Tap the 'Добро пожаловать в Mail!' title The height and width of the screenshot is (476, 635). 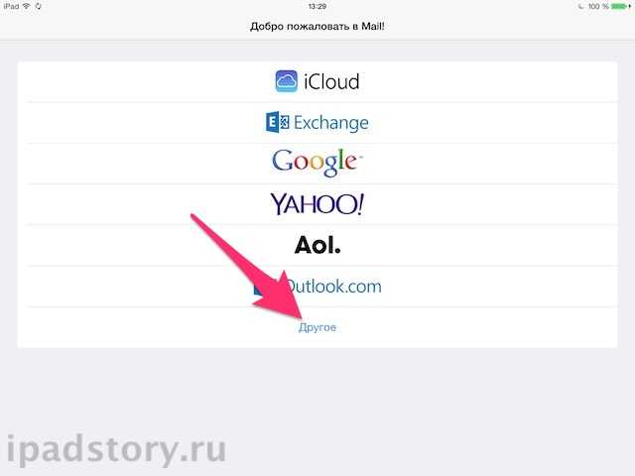click(317, 27)
